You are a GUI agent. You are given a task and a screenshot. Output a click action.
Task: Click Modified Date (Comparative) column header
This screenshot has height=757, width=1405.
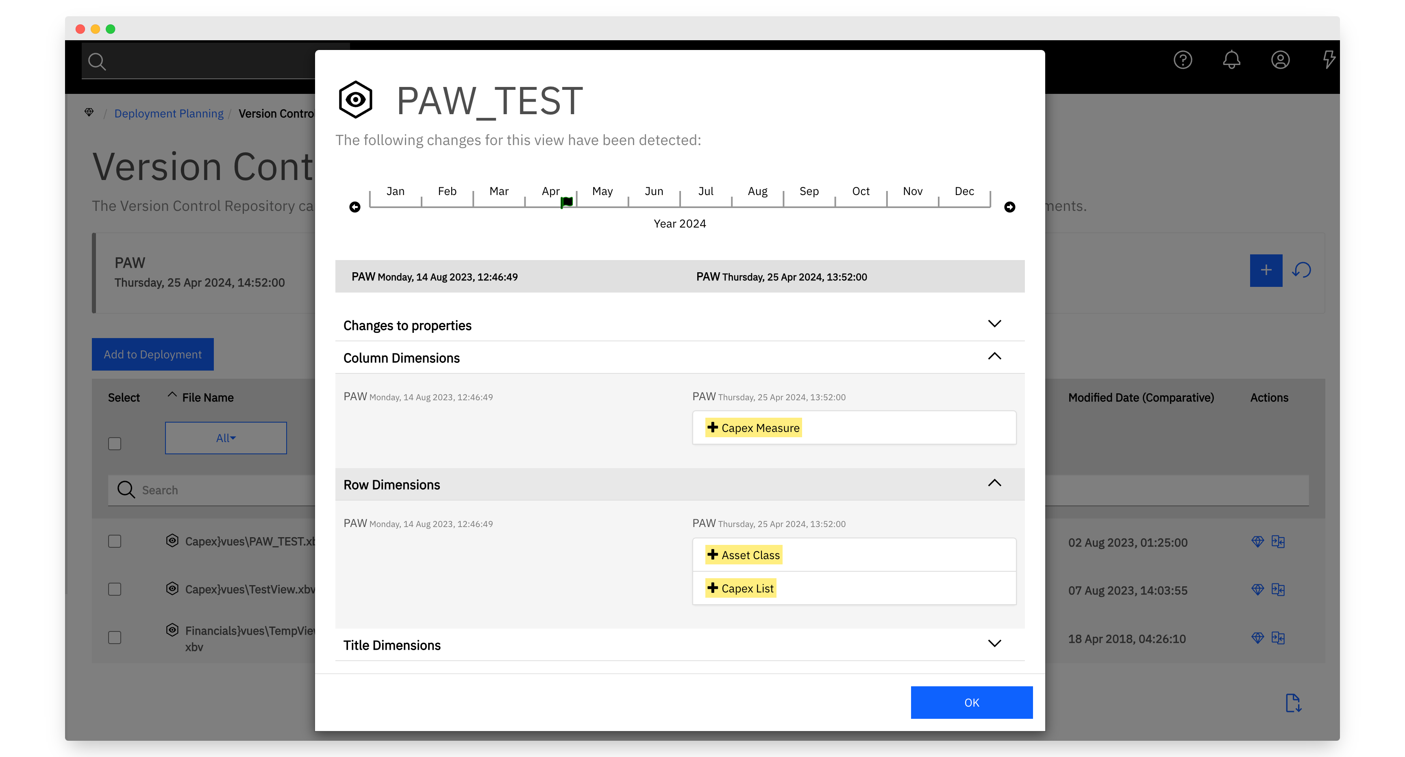pyautogui.click(x=1141, y=397)
